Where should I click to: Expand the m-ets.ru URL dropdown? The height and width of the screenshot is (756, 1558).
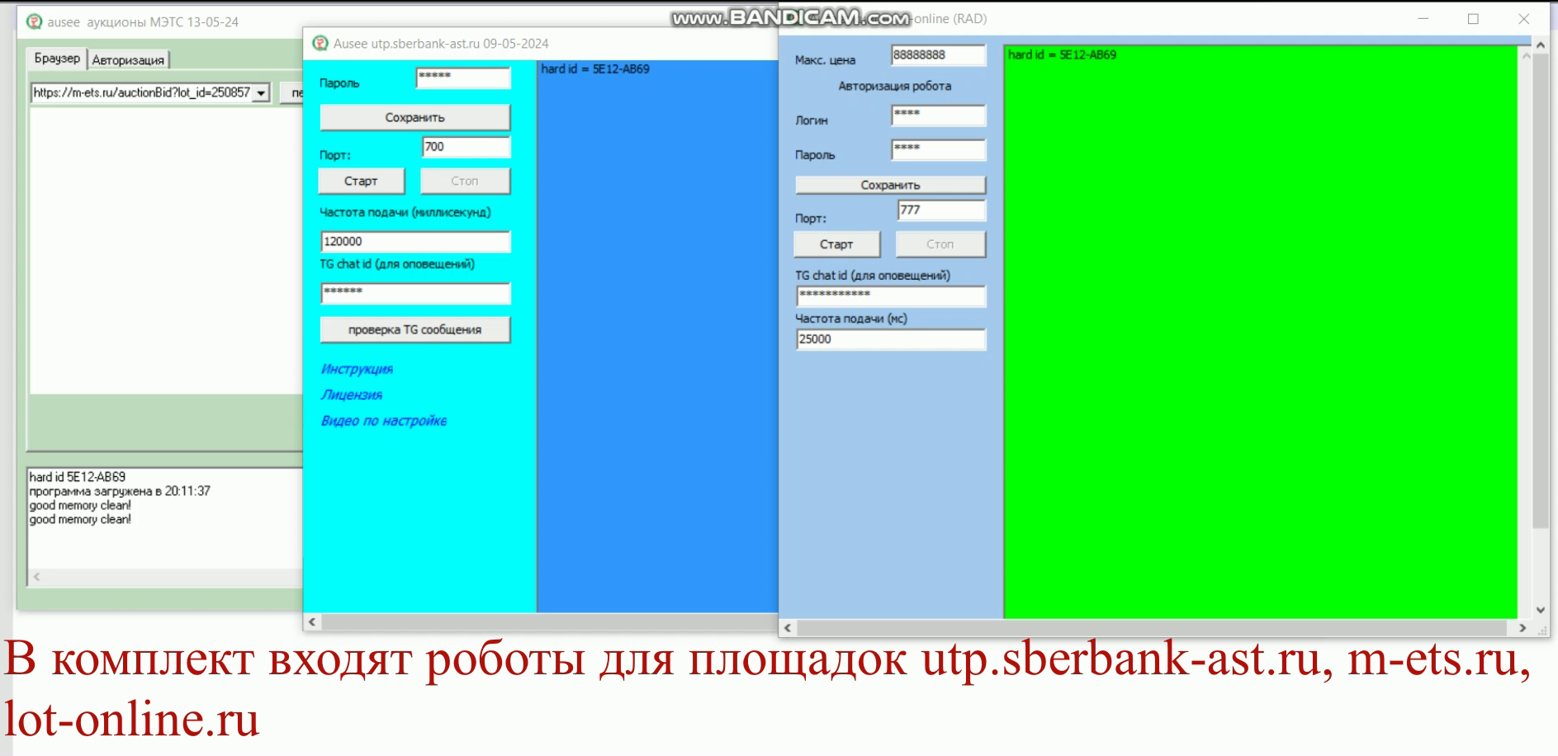pyautogui.click(x=262, y=92)
